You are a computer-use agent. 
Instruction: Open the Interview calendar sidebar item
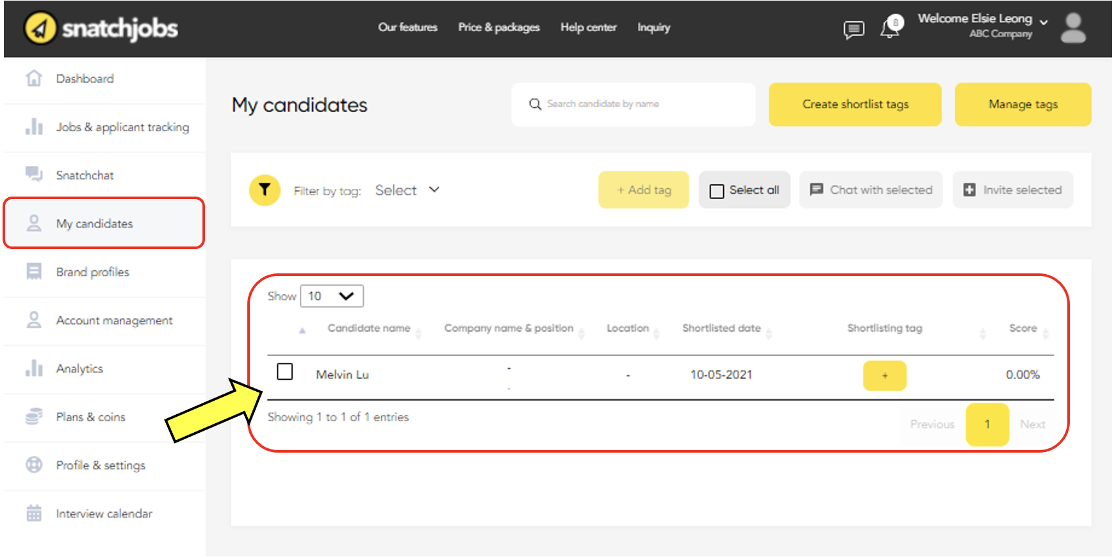click(104, 513)
